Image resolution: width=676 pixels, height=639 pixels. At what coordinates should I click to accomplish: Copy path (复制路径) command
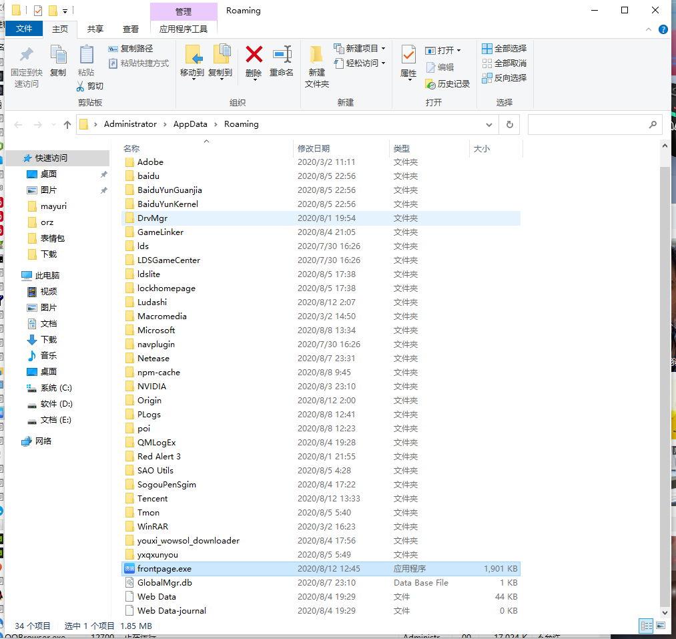tap(131, 49)
